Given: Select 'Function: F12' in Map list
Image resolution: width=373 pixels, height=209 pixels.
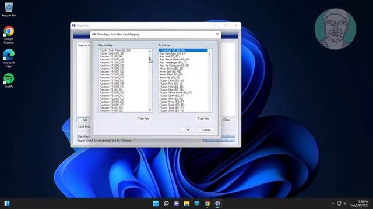Looking at the screenshot, I should point(111,66).
